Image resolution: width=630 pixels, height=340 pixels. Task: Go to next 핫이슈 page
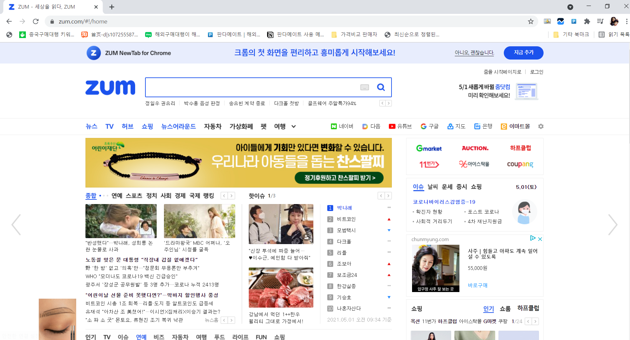[388, 196]
